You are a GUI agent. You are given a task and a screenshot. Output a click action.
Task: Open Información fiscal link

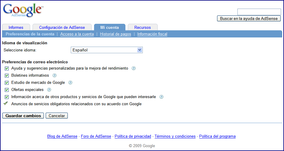[x=152, y=34]
